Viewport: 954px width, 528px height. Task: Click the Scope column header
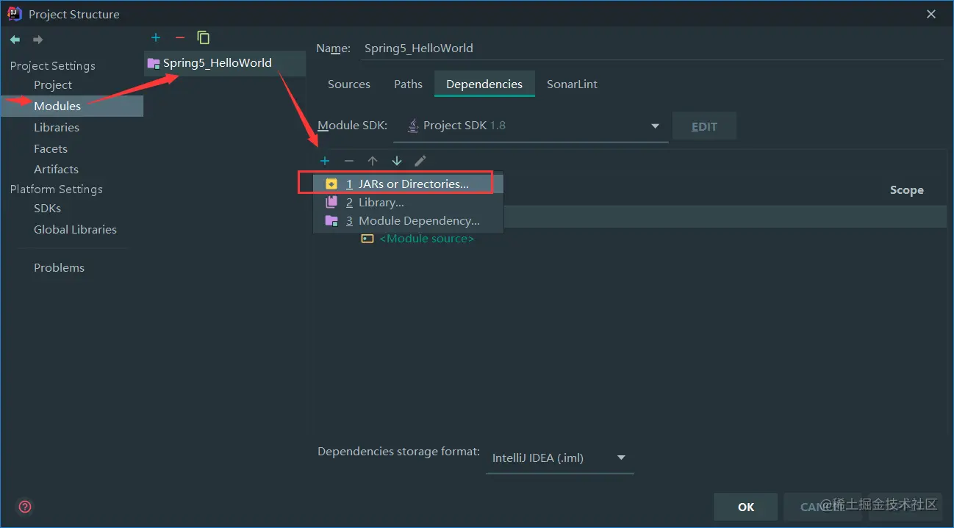906,190
